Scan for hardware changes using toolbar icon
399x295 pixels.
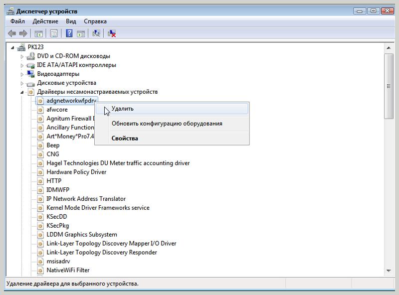click(x=96, y=33)
